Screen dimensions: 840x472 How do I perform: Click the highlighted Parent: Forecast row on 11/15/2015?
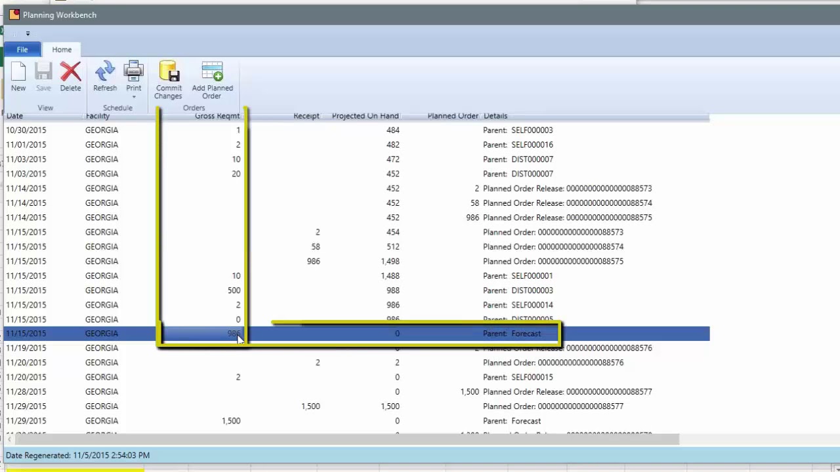click(x=356, y=334)
